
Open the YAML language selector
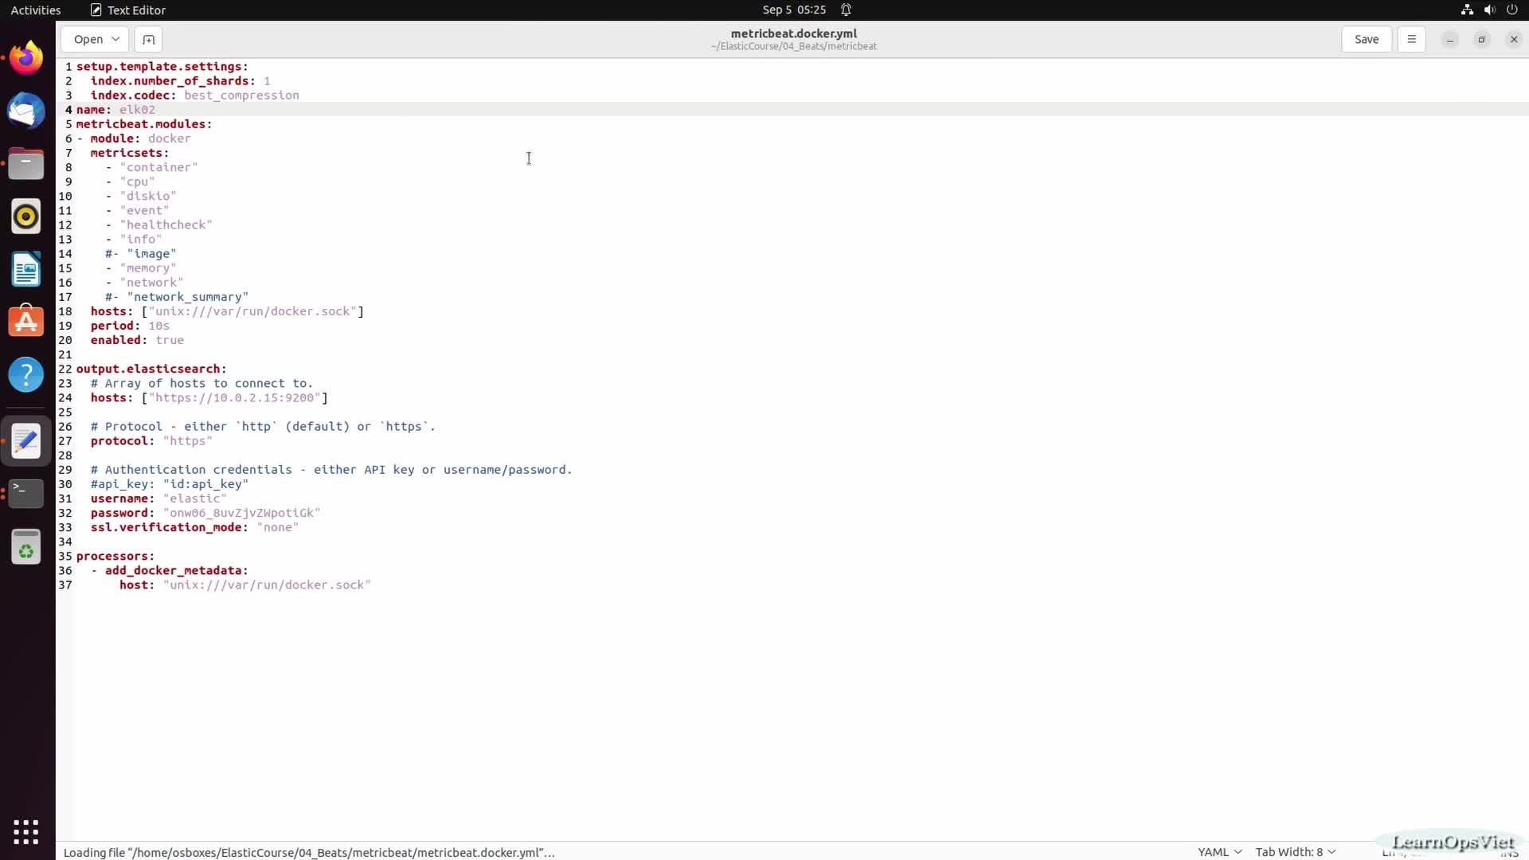1219,852
